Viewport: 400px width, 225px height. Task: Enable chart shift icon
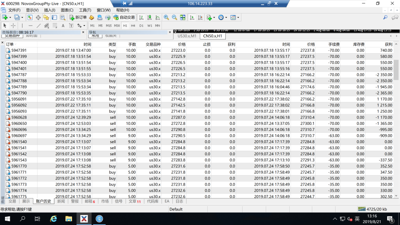[x=200, y=17]
